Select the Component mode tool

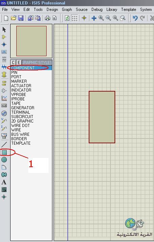point(4,37)
